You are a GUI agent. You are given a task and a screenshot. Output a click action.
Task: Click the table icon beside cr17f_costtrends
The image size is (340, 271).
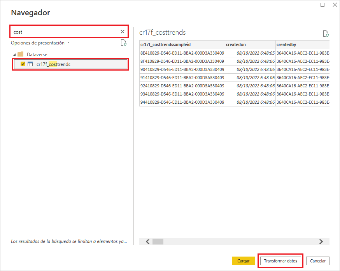click(30, 64)
